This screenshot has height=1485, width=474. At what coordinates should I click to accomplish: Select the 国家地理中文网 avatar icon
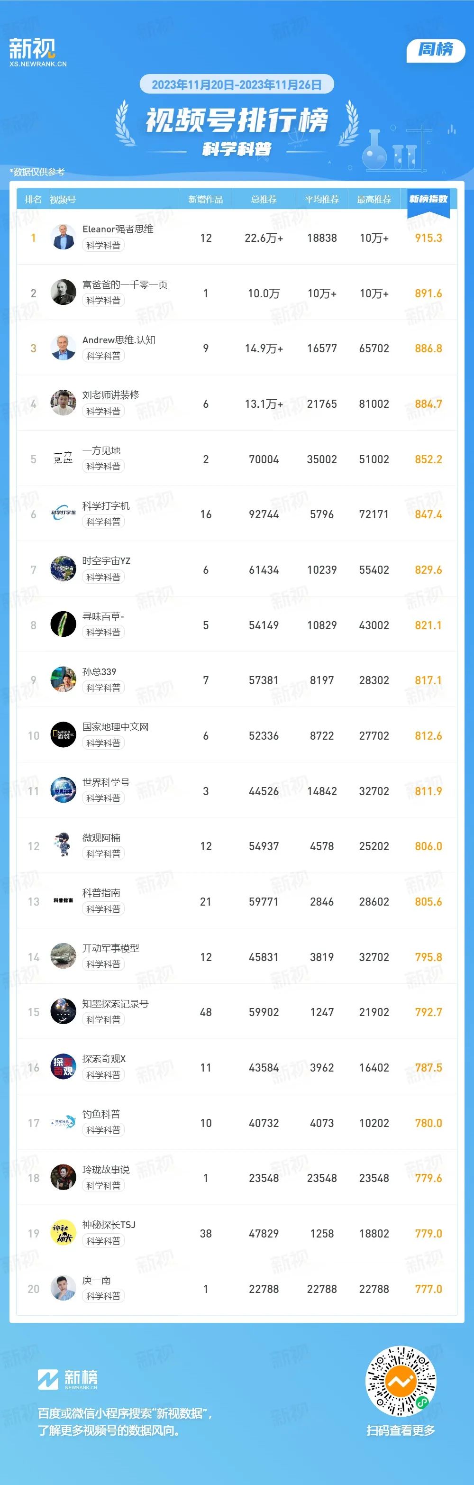(64, 734)
